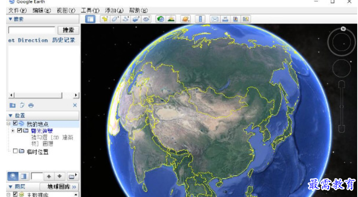The width and height of the screenshot is (358, 197).
Task: Move selected place up with arrow
Action: point(49,176)
